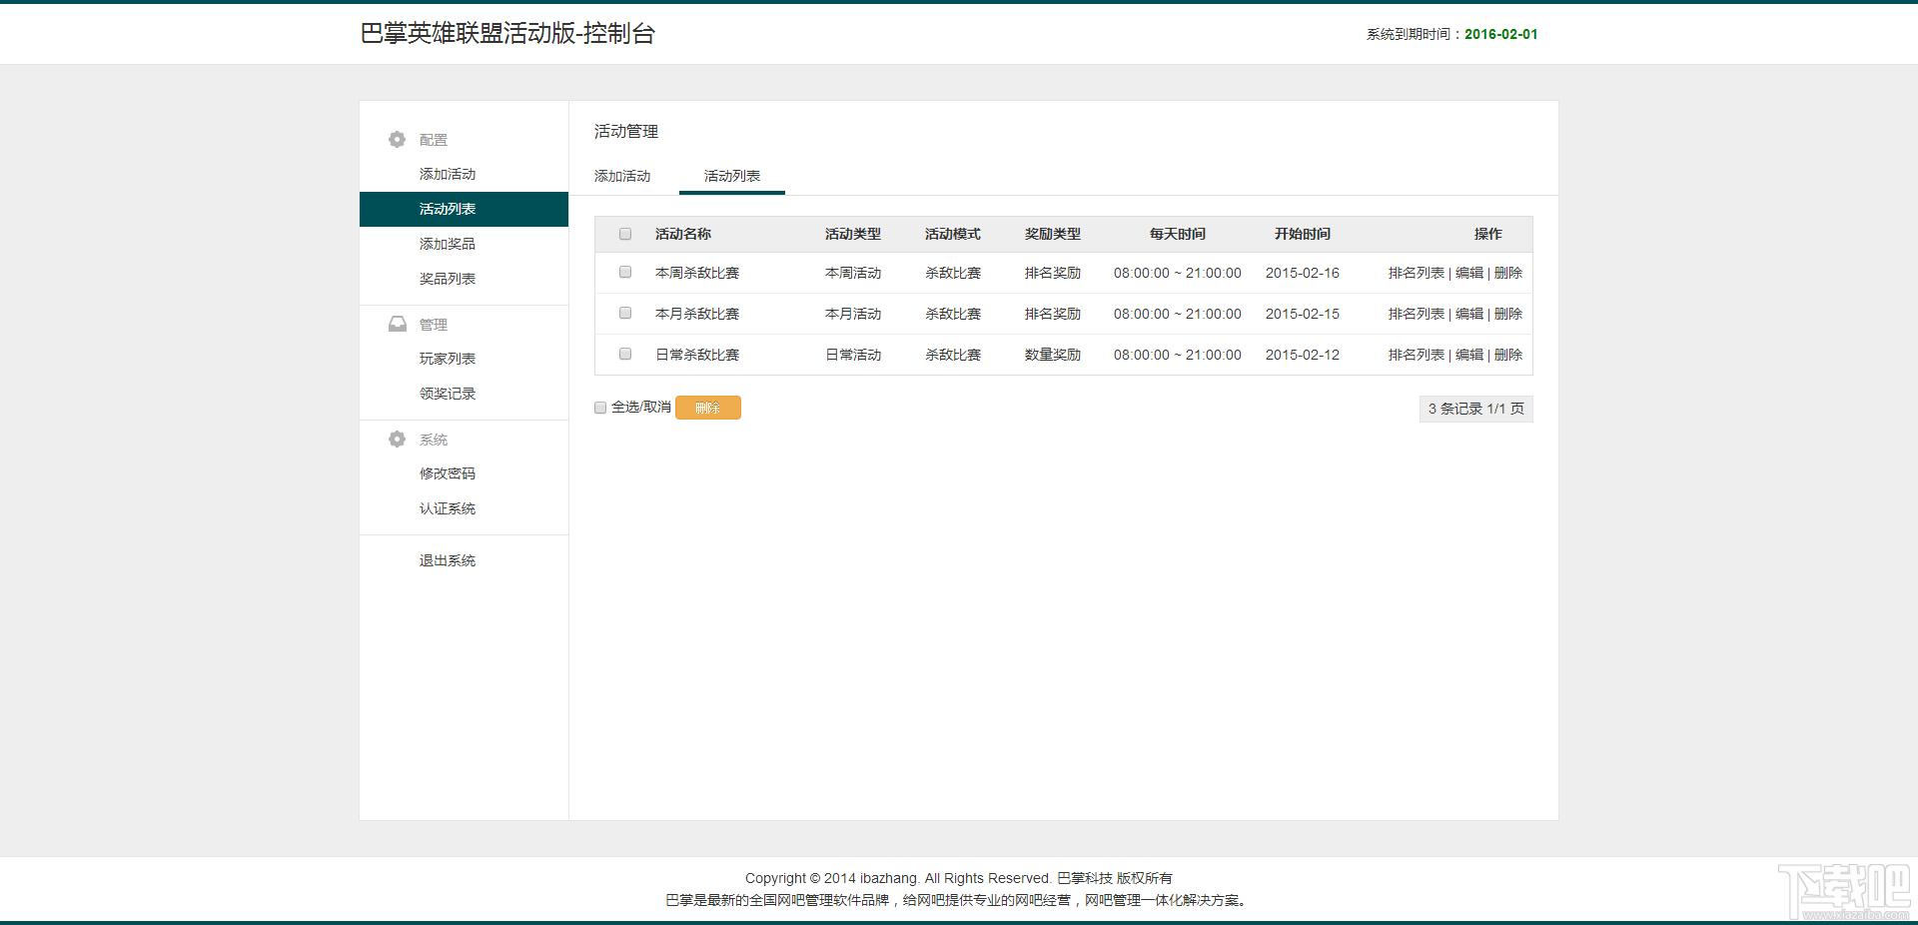Click the 数量奖励 reward cell
1918x925 pixels.
tap(1053, 355)
